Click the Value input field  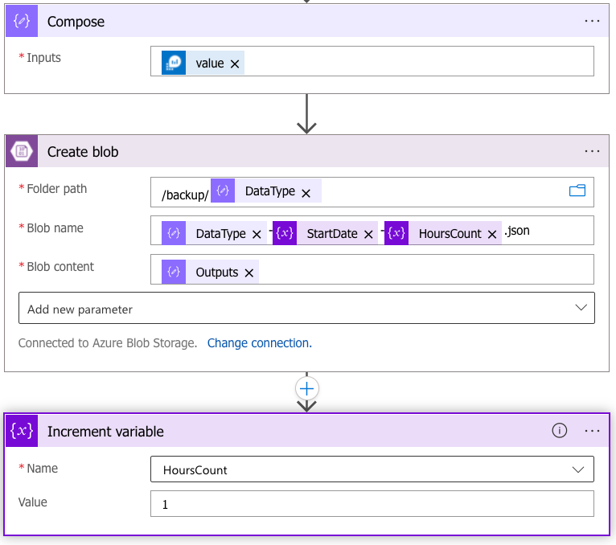(x=372, y=504)
